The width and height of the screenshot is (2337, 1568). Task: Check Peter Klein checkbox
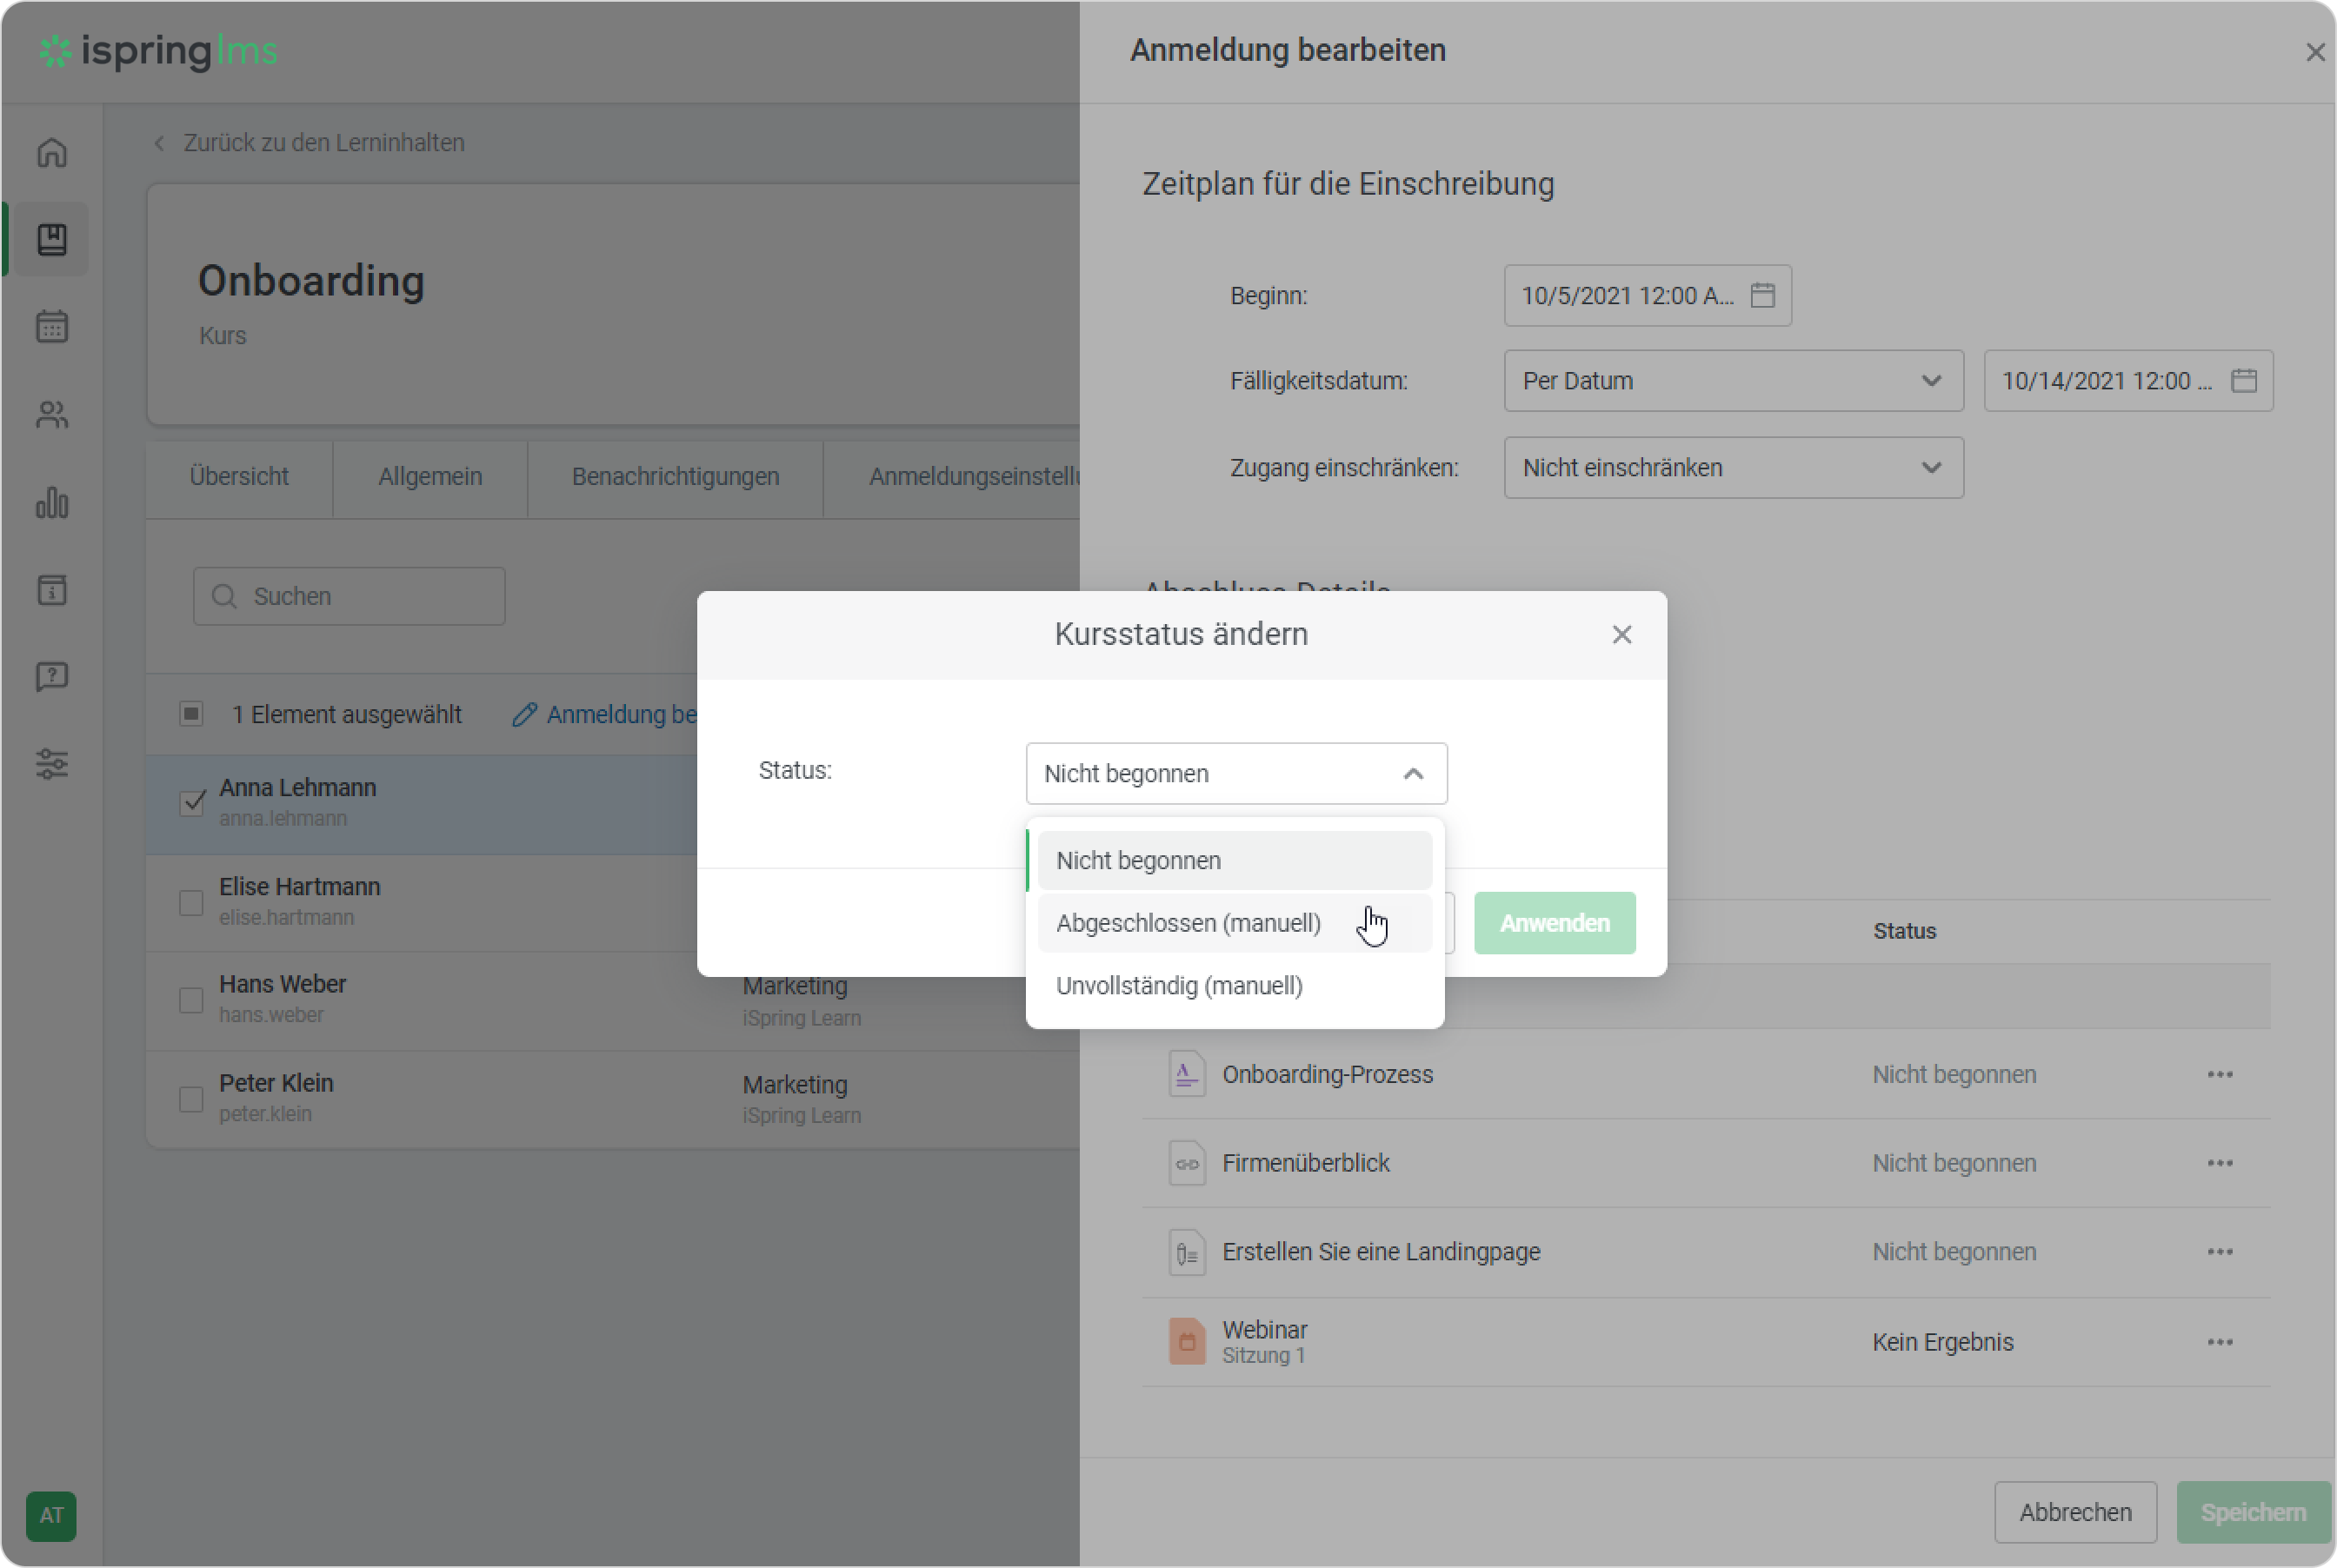(x=191, y=1099)
